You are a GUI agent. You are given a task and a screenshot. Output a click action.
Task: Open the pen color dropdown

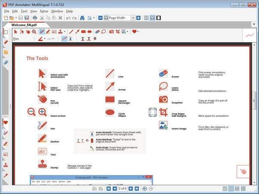(x=44, y=39)
